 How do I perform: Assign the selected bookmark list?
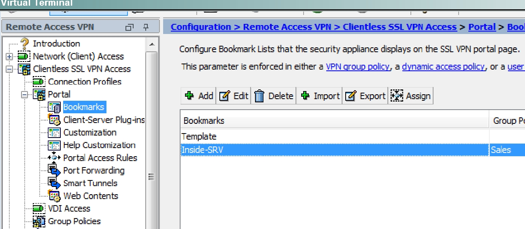point(411,96)
